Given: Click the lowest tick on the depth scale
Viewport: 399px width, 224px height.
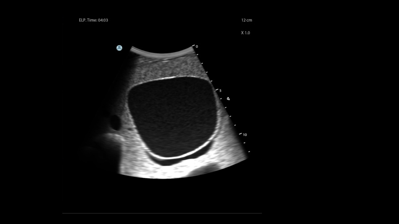Looking at the screenshot, I should [x=249, y=151].
